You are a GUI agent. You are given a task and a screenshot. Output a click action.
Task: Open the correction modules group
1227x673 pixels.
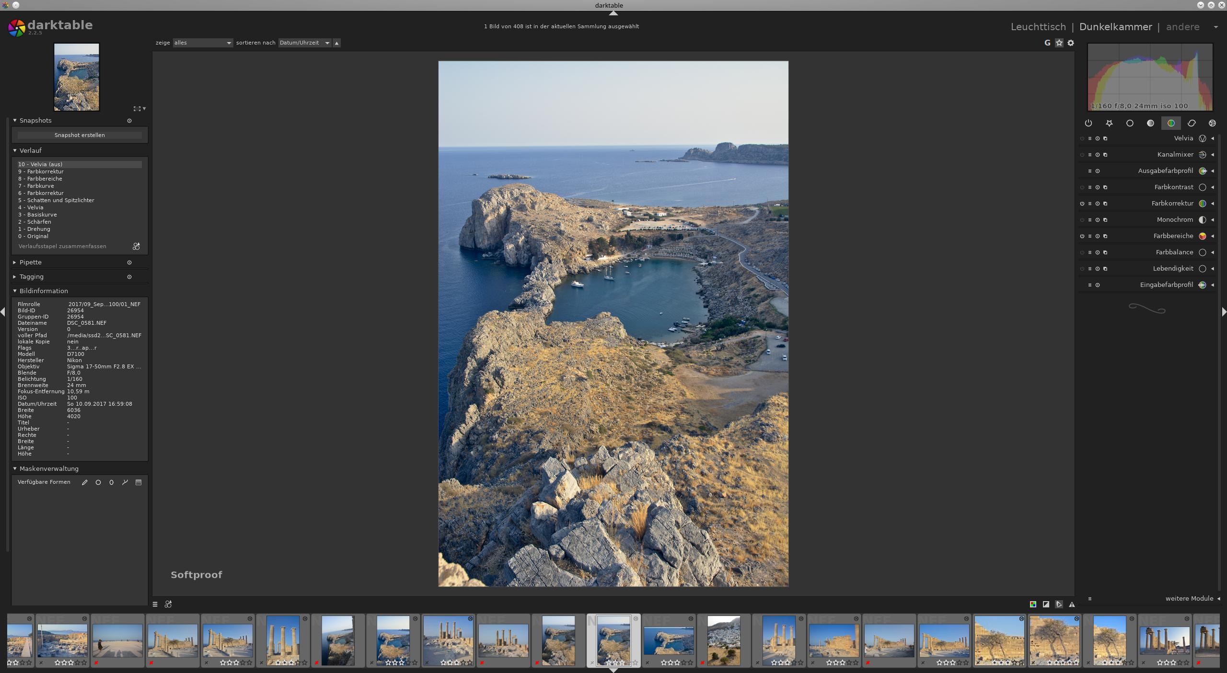(1192, 123)
